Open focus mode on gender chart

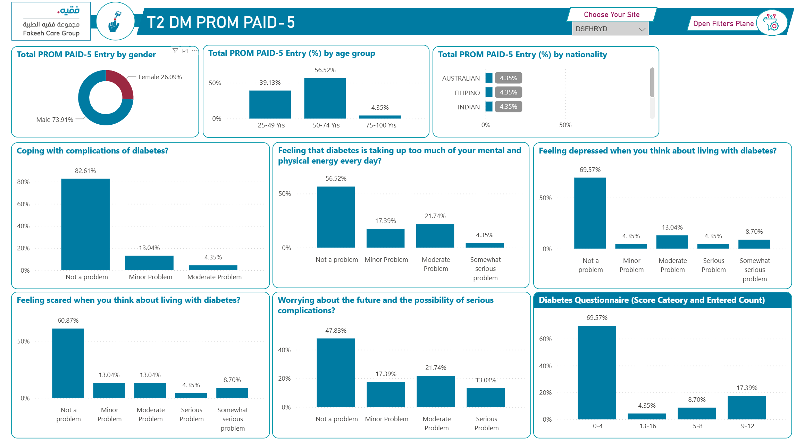point(185,51)
